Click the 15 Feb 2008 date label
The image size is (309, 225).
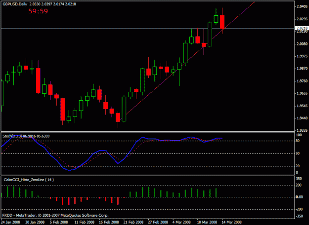pos(109,222)
